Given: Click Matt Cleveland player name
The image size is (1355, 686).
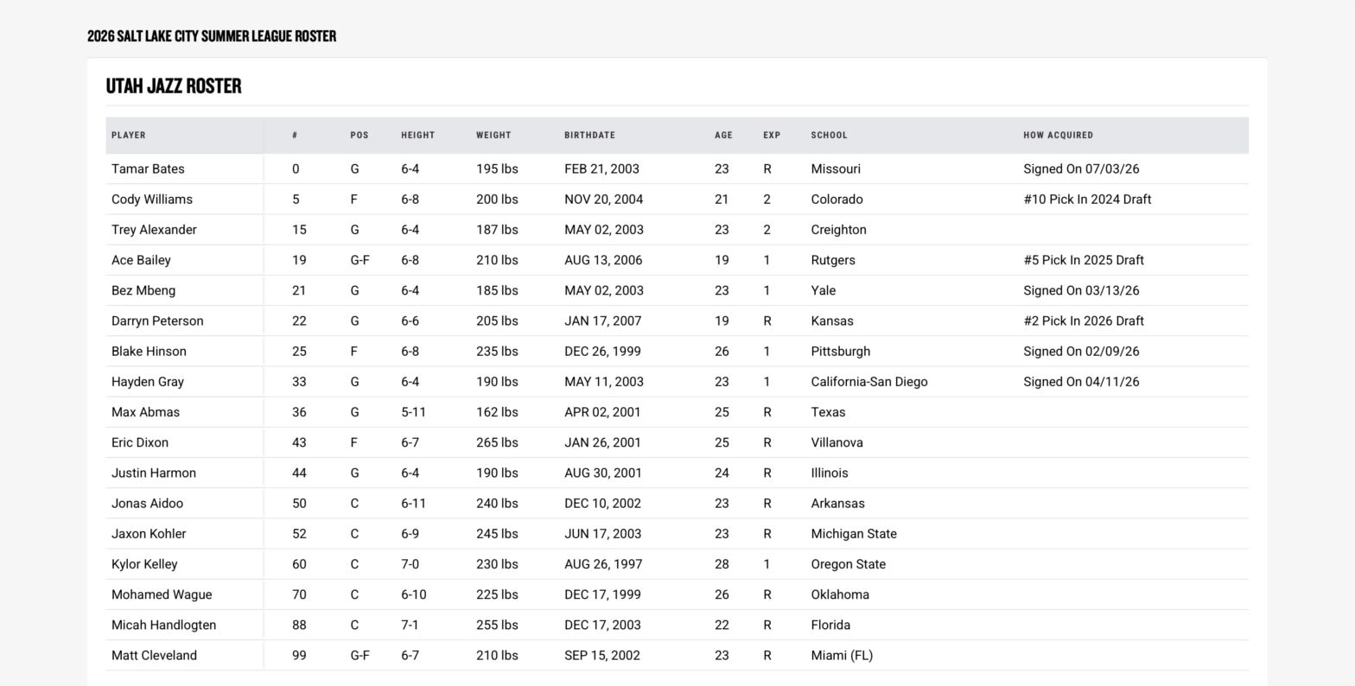Looking at the screenshot, I should [x=154, y=656].
